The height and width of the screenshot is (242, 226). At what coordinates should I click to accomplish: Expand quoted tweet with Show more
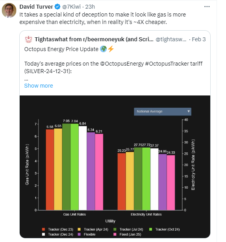(39, 86)
